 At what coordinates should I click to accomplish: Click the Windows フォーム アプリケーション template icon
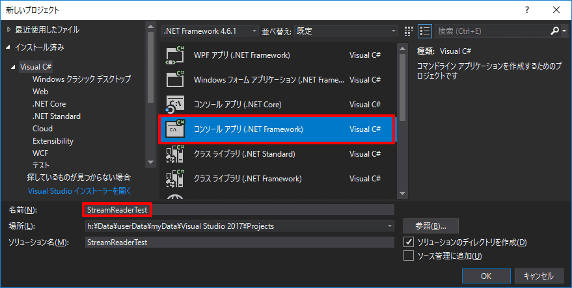[x=175, y=80]
